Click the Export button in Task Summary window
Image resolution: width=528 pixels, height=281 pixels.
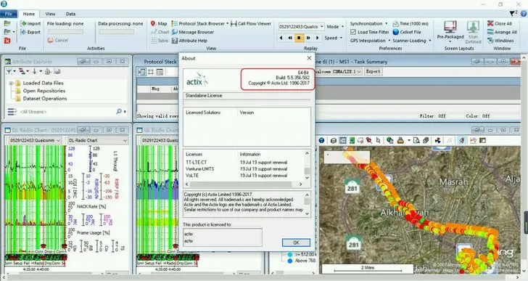coord(373,71)
